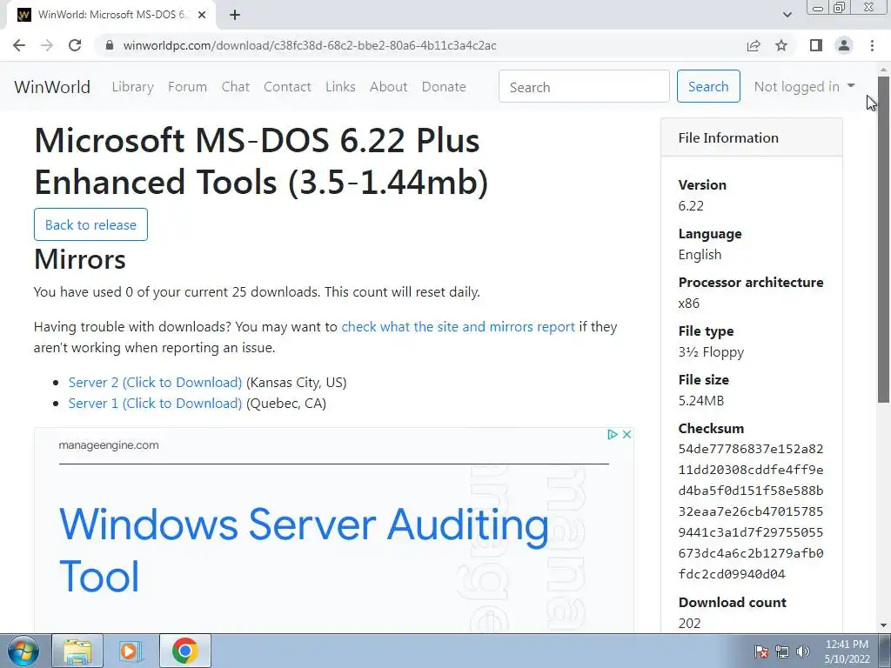Image resolution: width=891 pixels, height=668 pixels.
Task: Open the About nav item
Action: 389,87
